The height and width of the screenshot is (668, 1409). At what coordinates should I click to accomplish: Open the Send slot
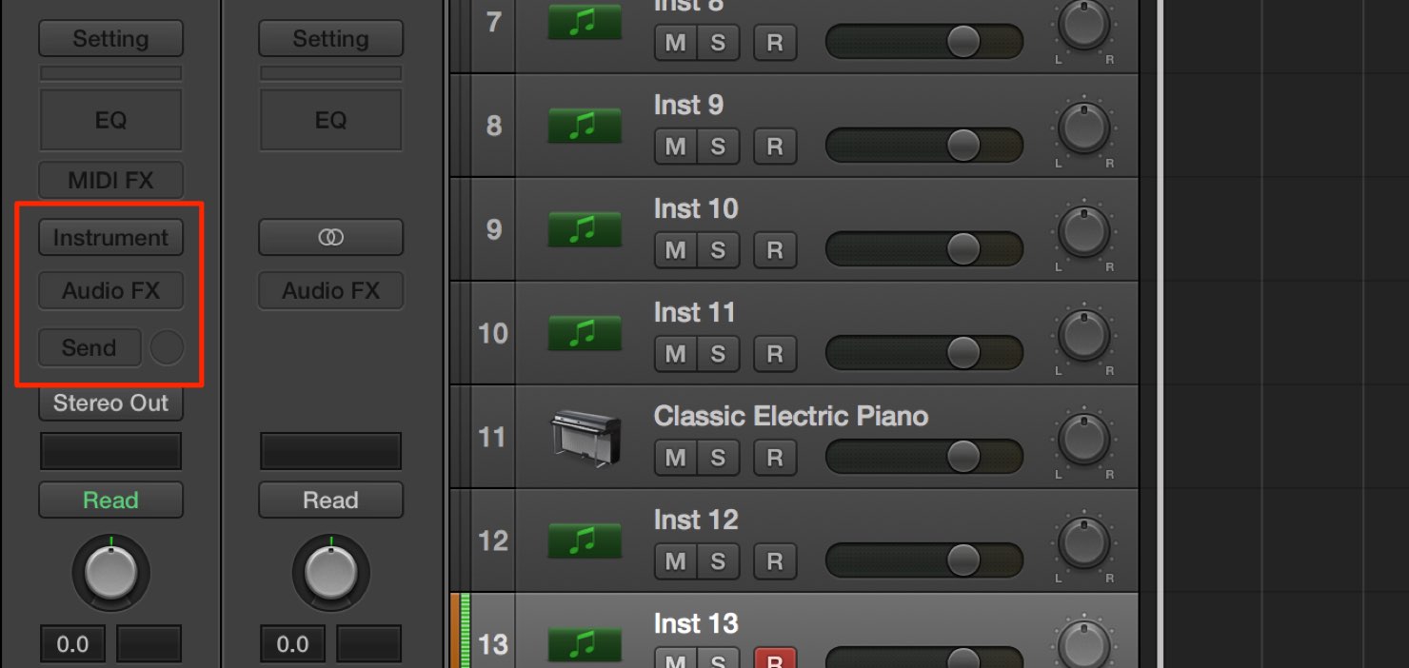coord(89,347)
